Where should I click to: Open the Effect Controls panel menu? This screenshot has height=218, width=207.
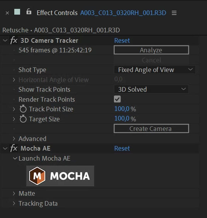(174, 13)
